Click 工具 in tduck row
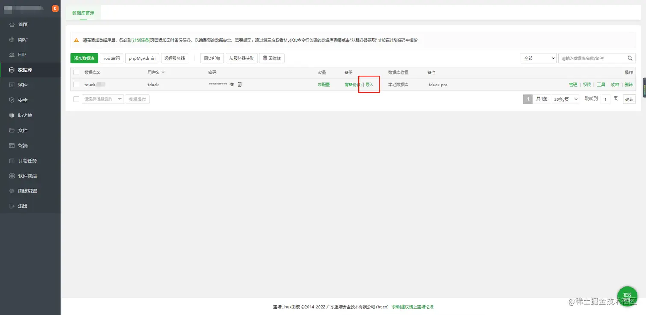 click(601, 85)
